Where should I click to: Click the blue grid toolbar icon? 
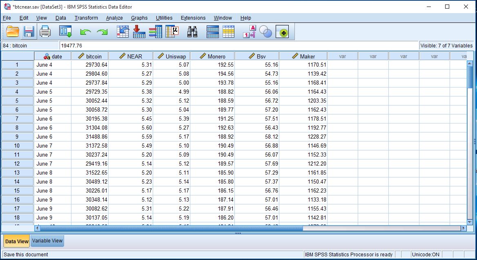pos(212,31)
